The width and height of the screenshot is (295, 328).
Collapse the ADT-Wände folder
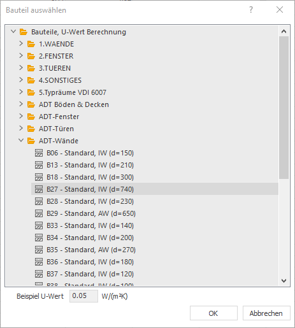21,140
